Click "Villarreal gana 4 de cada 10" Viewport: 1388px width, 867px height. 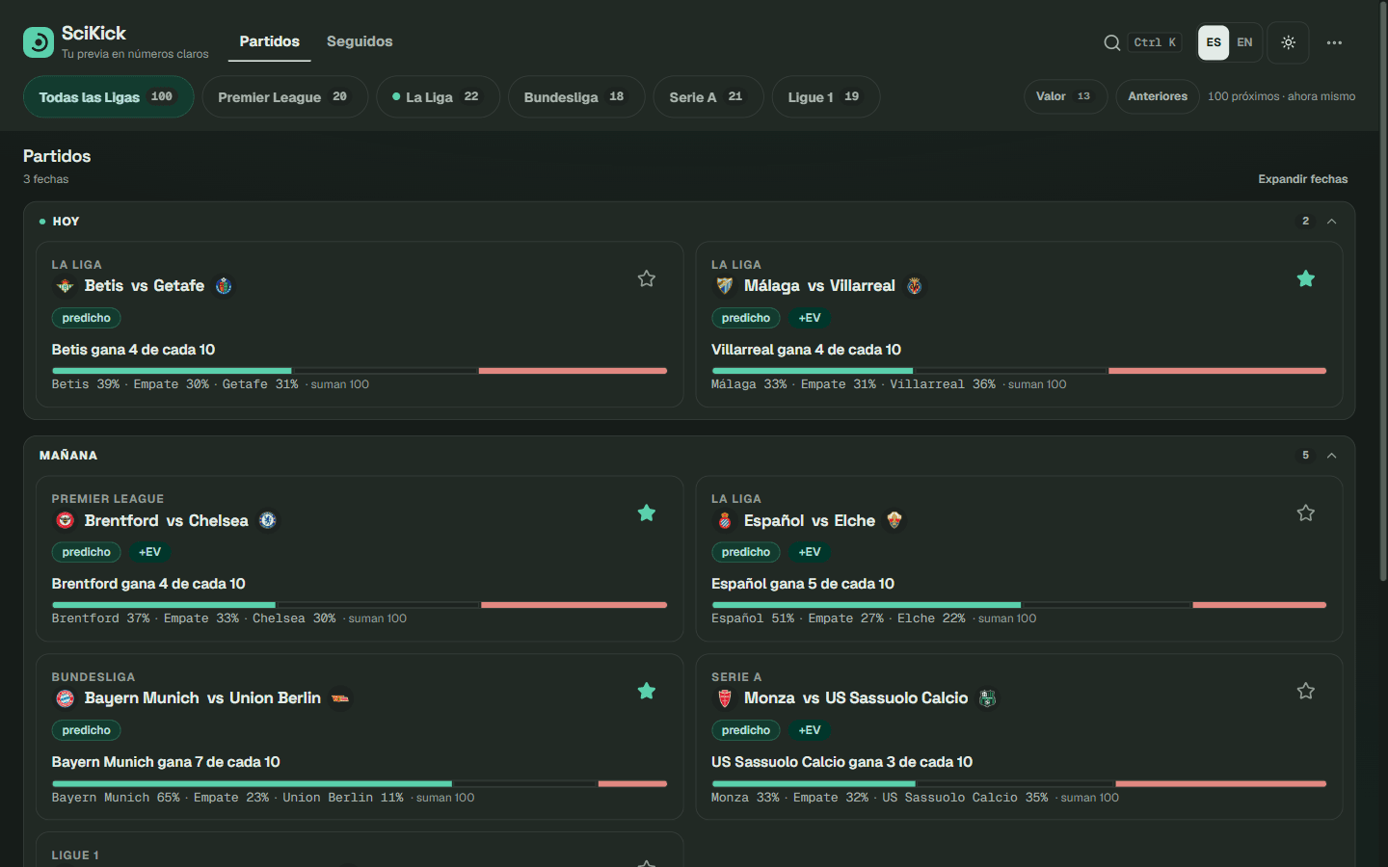point(807,350)
